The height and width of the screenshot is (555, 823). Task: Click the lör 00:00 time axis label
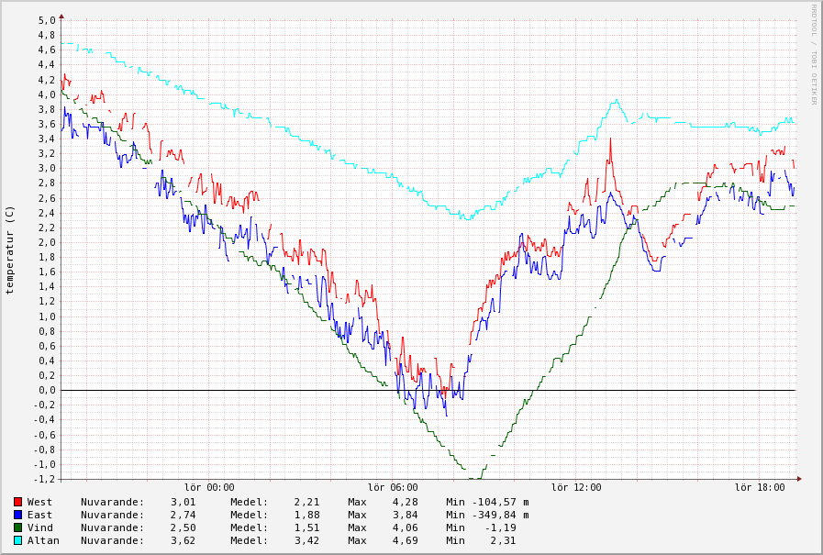(209, 488)
